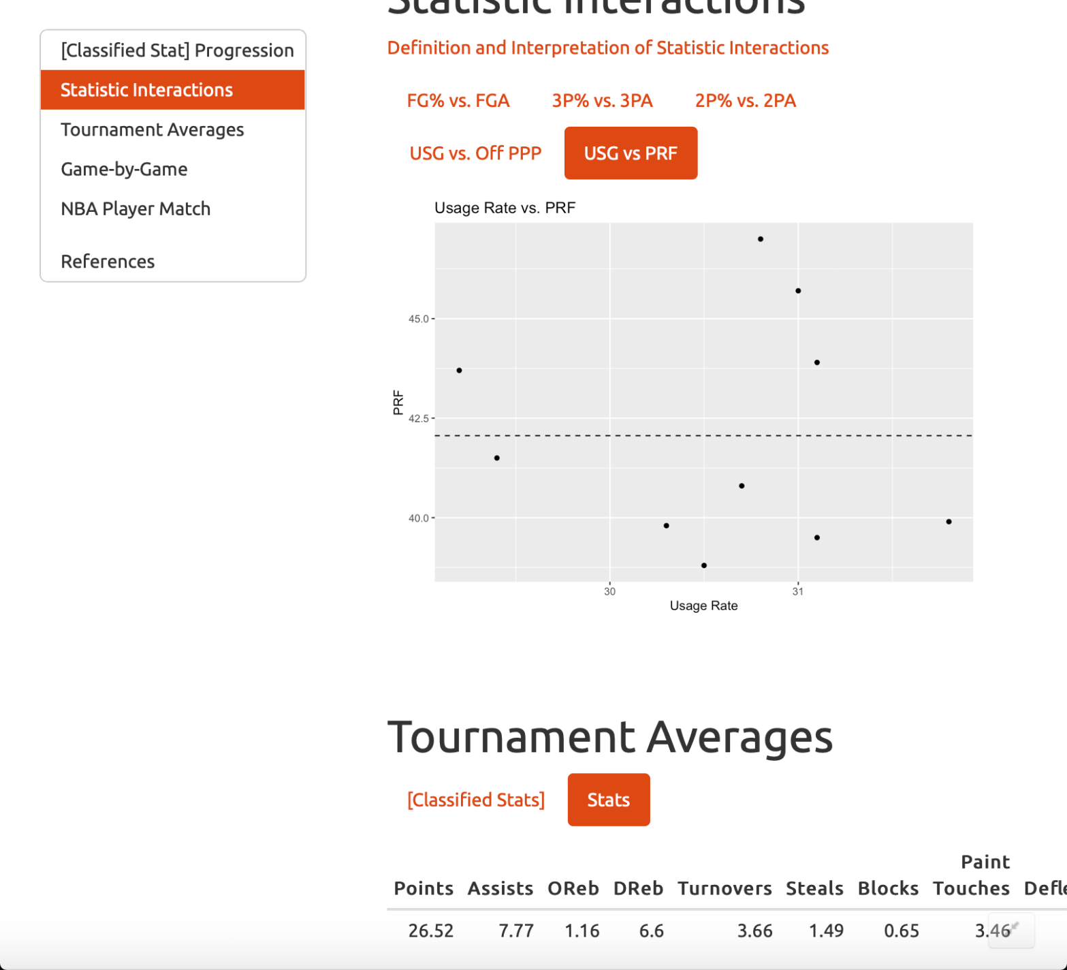This screenshot has height=970, width=1067.
Task: Select Statistic Interactions in the sidebar
Action: point(146,90)
